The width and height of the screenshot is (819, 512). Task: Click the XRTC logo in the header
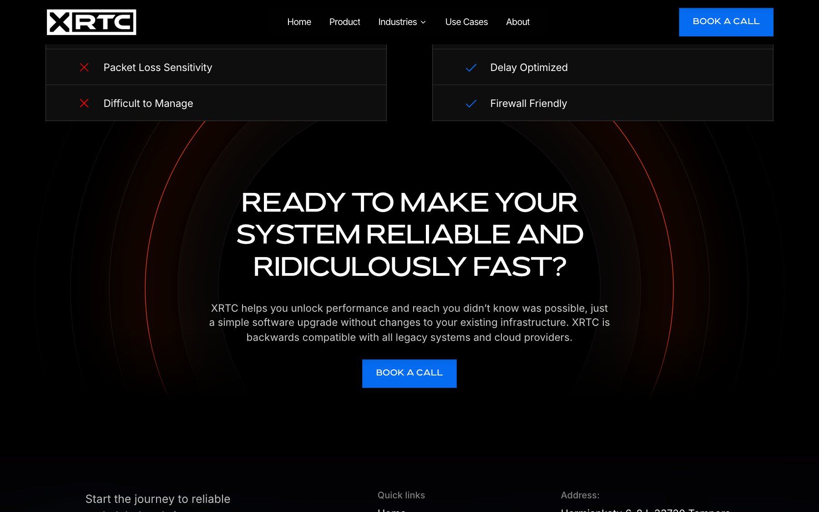click(91, 22)
